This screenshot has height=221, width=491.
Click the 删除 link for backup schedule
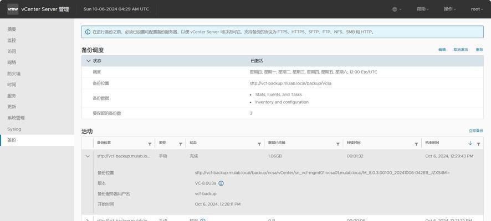(x=479, y=50)
